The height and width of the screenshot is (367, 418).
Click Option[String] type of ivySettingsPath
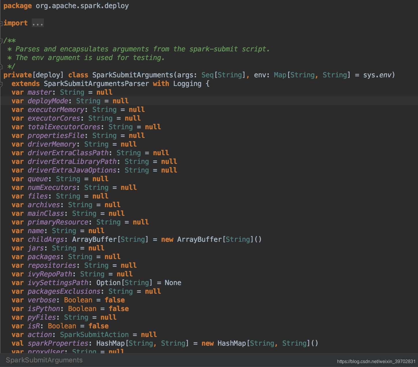pos(124,283)
